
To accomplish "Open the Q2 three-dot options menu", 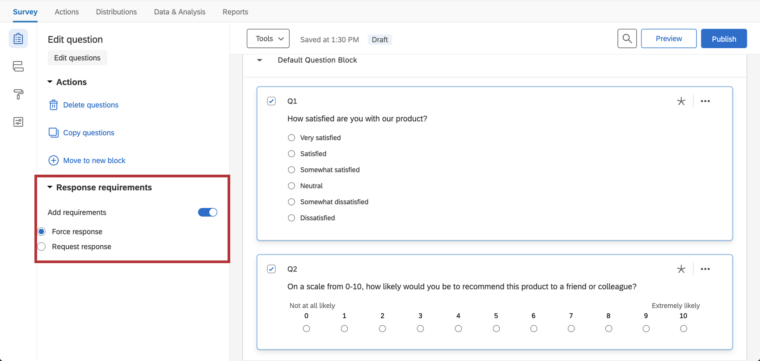I will (x=705, y=269).
